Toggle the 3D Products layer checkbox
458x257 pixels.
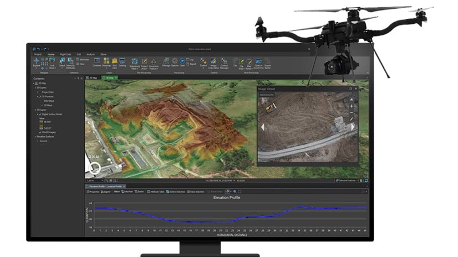[x=39, y=97]
